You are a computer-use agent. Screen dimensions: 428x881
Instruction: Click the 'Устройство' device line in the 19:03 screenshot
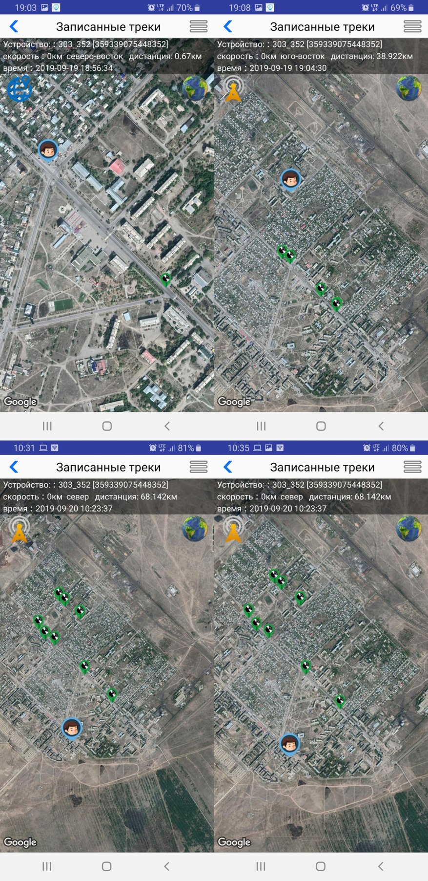click(x=86, y=44)
